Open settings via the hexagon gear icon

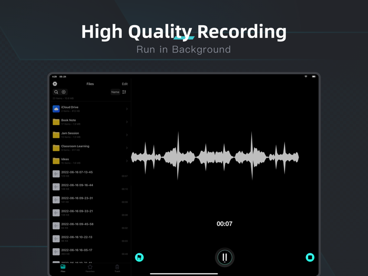pyautogui.click(x=55, y=84)
